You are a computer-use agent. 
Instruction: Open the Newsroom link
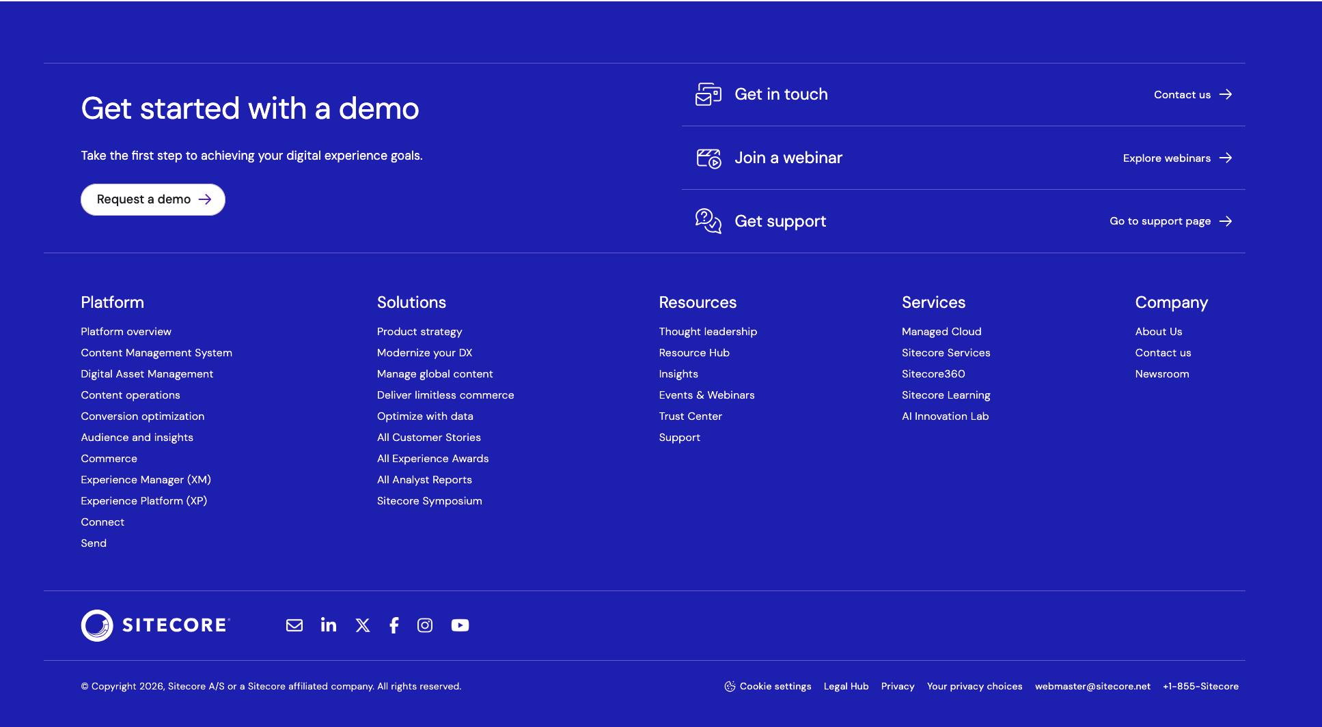coord(1162,374)
